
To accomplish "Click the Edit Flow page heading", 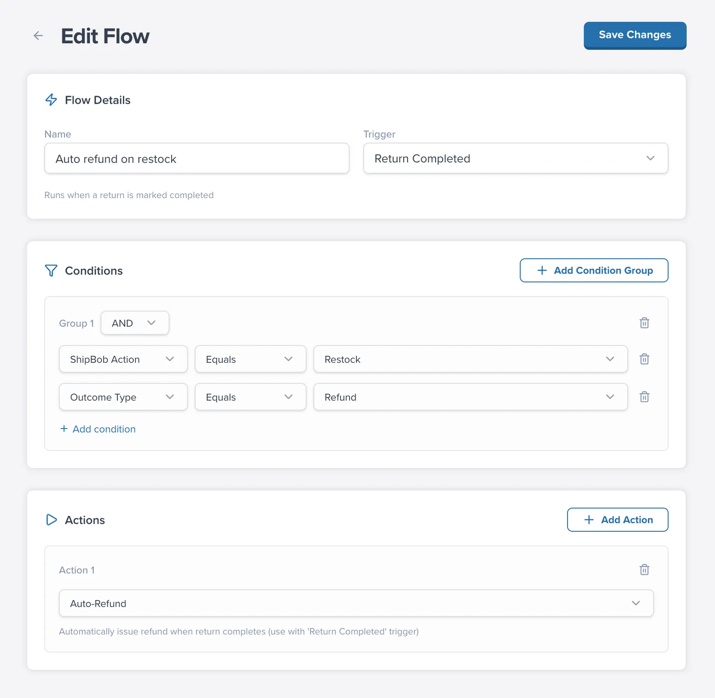I will click(105, 36).
